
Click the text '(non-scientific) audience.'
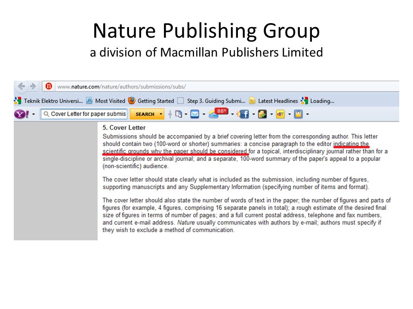pyautogui.click(x=136, y=167)
